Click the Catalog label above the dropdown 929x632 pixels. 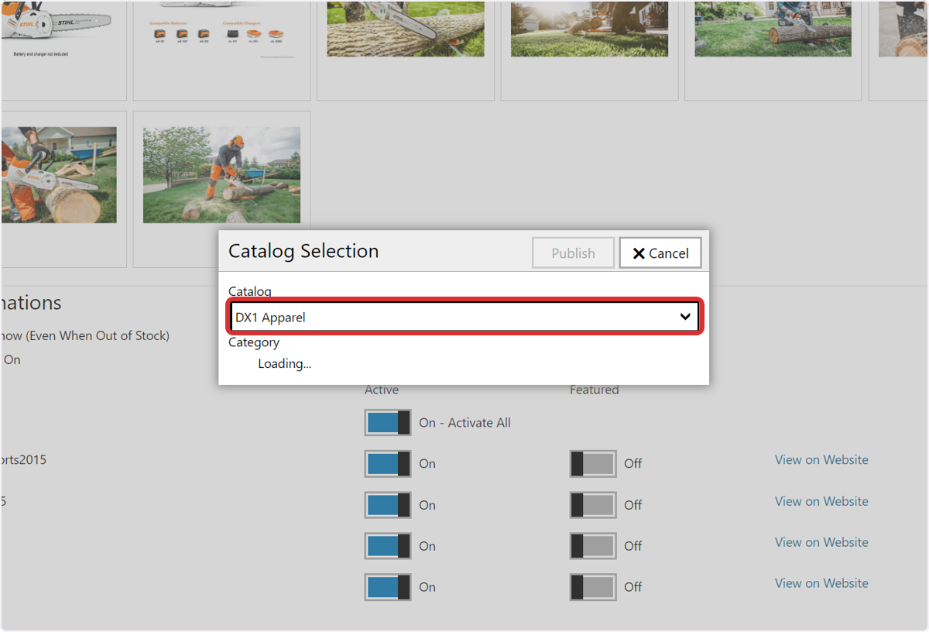pyautogui.click(x=250, y=291)
